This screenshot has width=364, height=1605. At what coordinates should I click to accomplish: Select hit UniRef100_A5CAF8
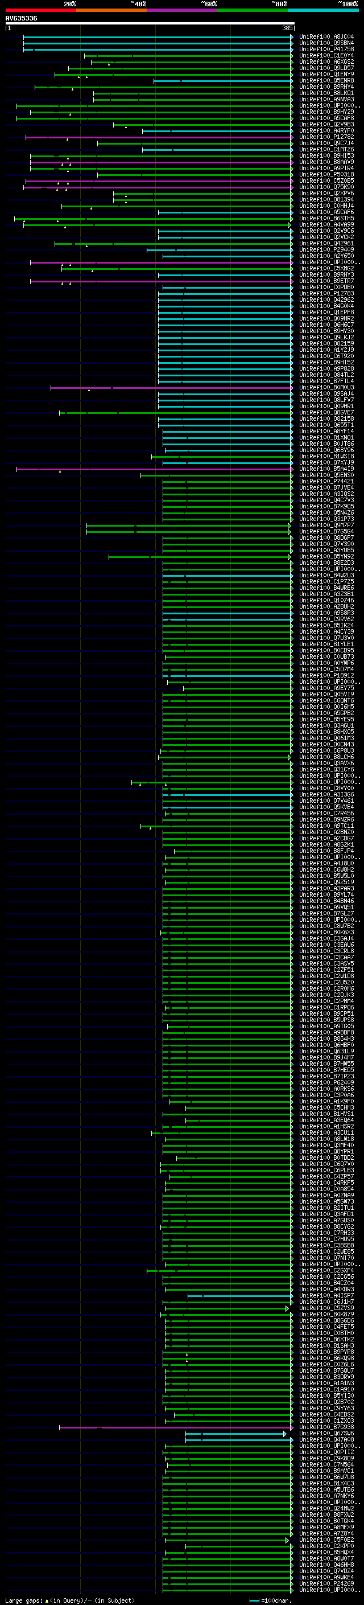[326, 118]
